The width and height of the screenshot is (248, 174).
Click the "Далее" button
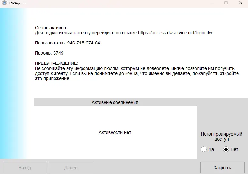coord(71,168)
